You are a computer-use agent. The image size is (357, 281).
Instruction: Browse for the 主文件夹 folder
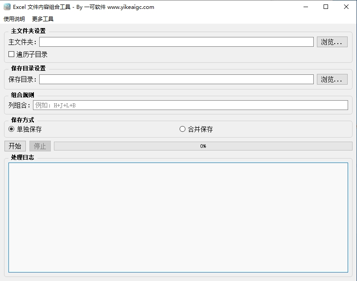tap(332, 42)
